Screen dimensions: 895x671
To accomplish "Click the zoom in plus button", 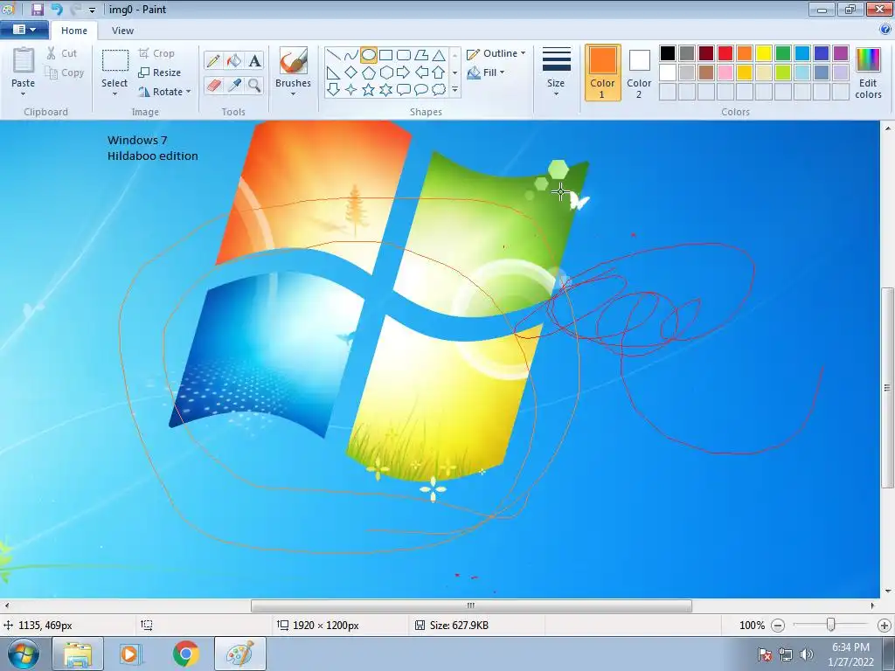I will coord(885,626).
